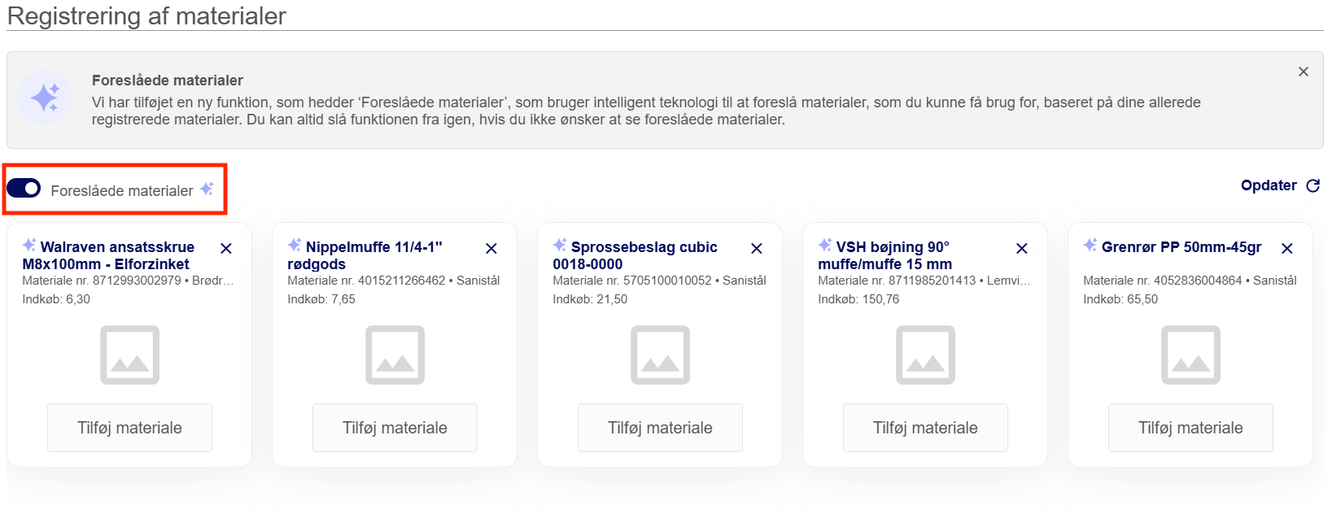Click Tilføj materiale under VSH bøjning
The height and width of the screenshot is (518, 1341).
(925, 428)
